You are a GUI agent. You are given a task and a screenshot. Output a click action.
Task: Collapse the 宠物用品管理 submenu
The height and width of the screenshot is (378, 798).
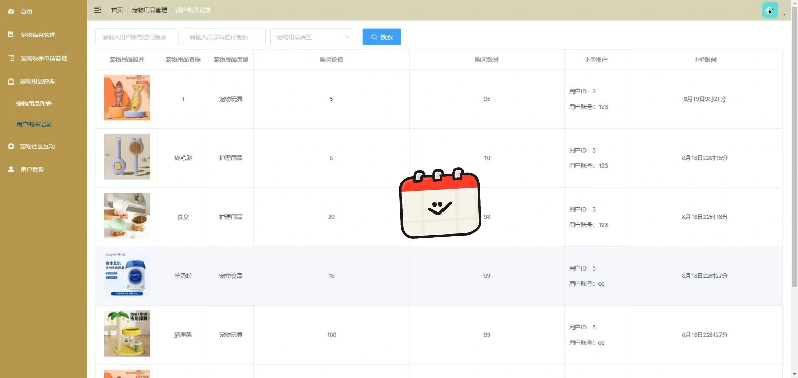point(37,81)
